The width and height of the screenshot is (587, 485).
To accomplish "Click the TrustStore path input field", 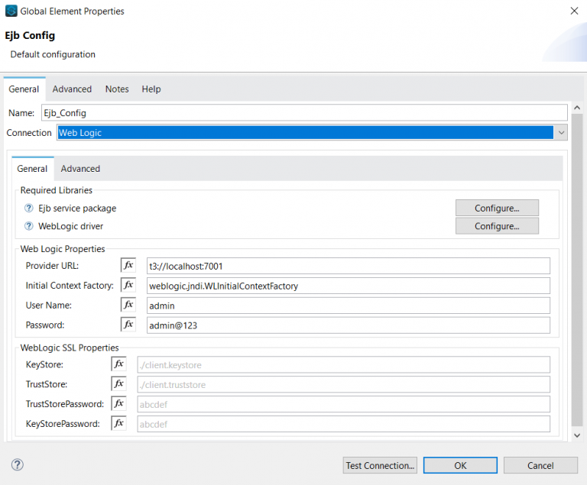I will tap(343, 384).
